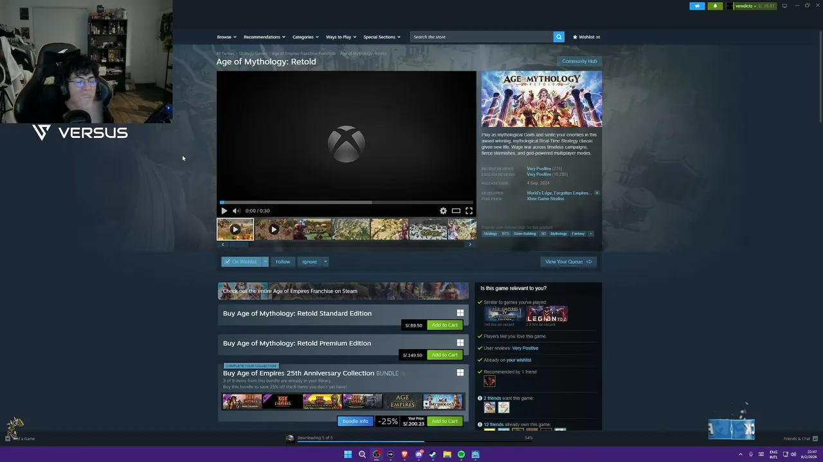
Task: Click 'your wishlist' link
Action: (x=519, y=360)
